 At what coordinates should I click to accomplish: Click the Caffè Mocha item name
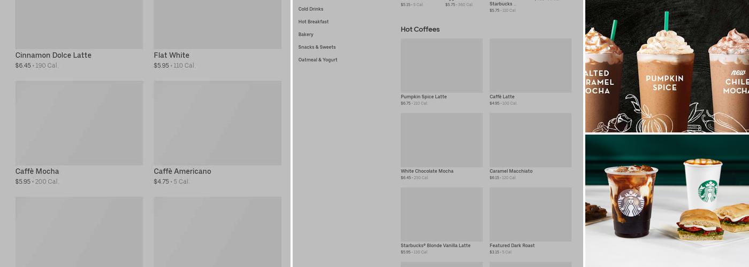pos(37,171)
